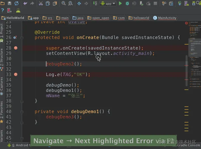Click debugDemo3() call on line 41
This screenshot has width=201, height=149.
[x=64, y=117]
